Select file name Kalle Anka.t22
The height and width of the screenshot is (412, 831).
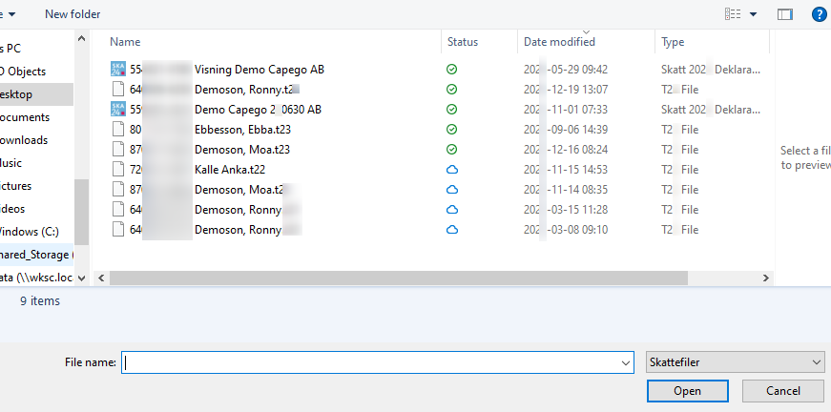(x=230, y=170)
